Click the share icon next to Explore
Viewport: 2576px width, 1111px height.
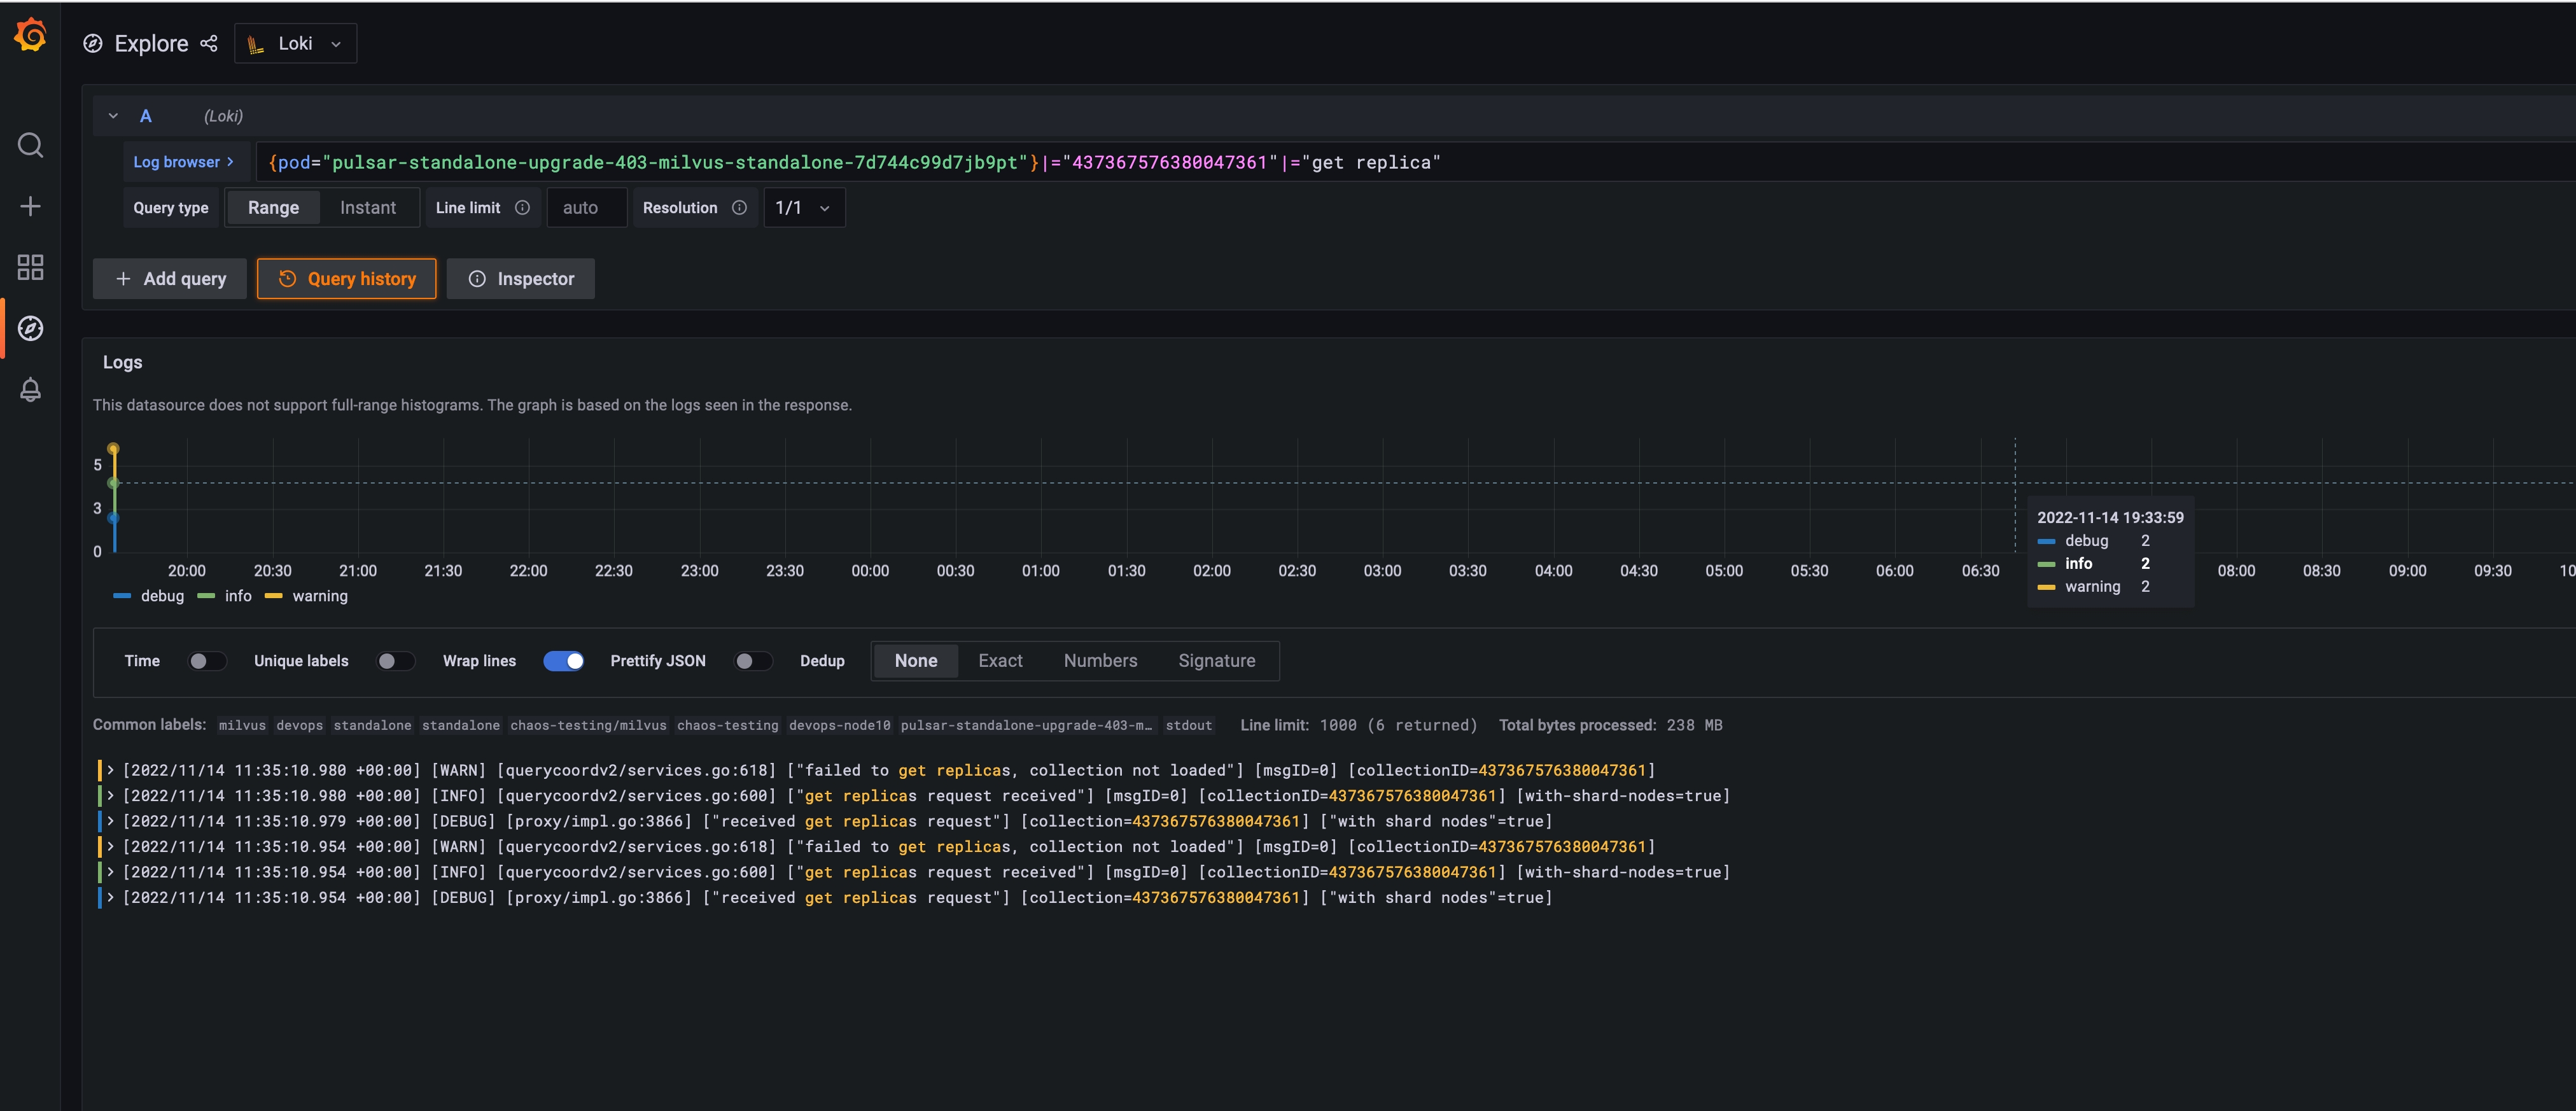[210, 43]
